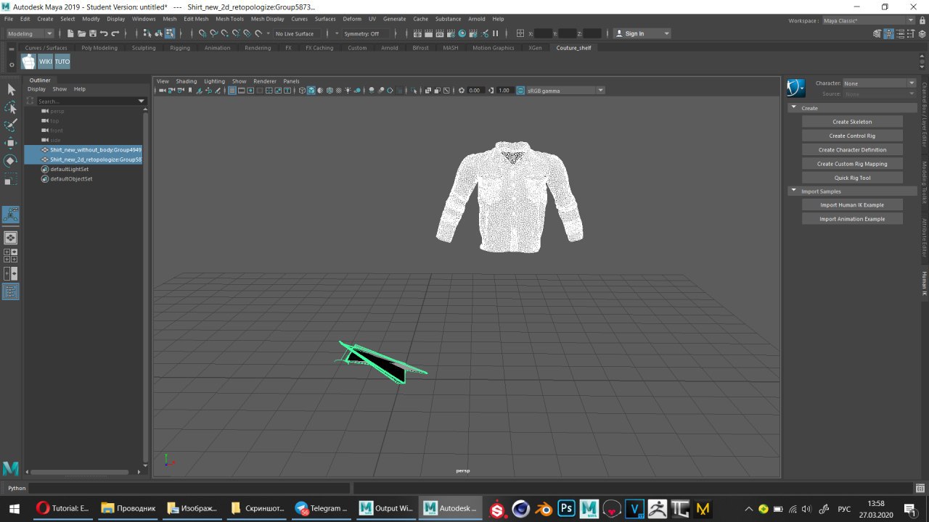Open a scene via folder icon
This screenshot has height=522, width=929.
coord(81,33)
